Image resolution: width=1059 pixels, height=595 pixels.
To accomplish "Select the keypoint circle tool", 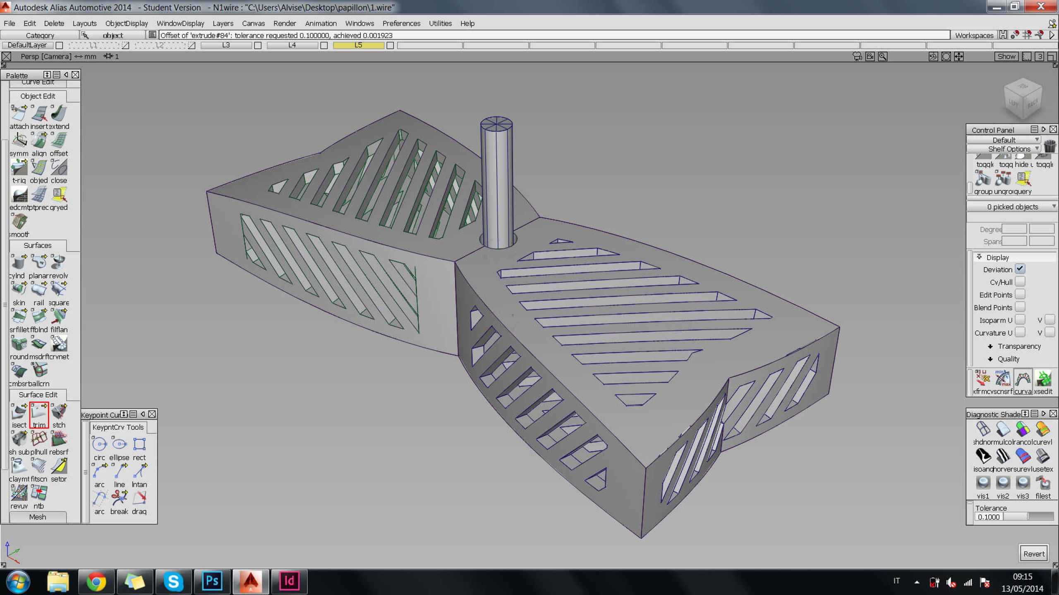I will pos(99,444).
